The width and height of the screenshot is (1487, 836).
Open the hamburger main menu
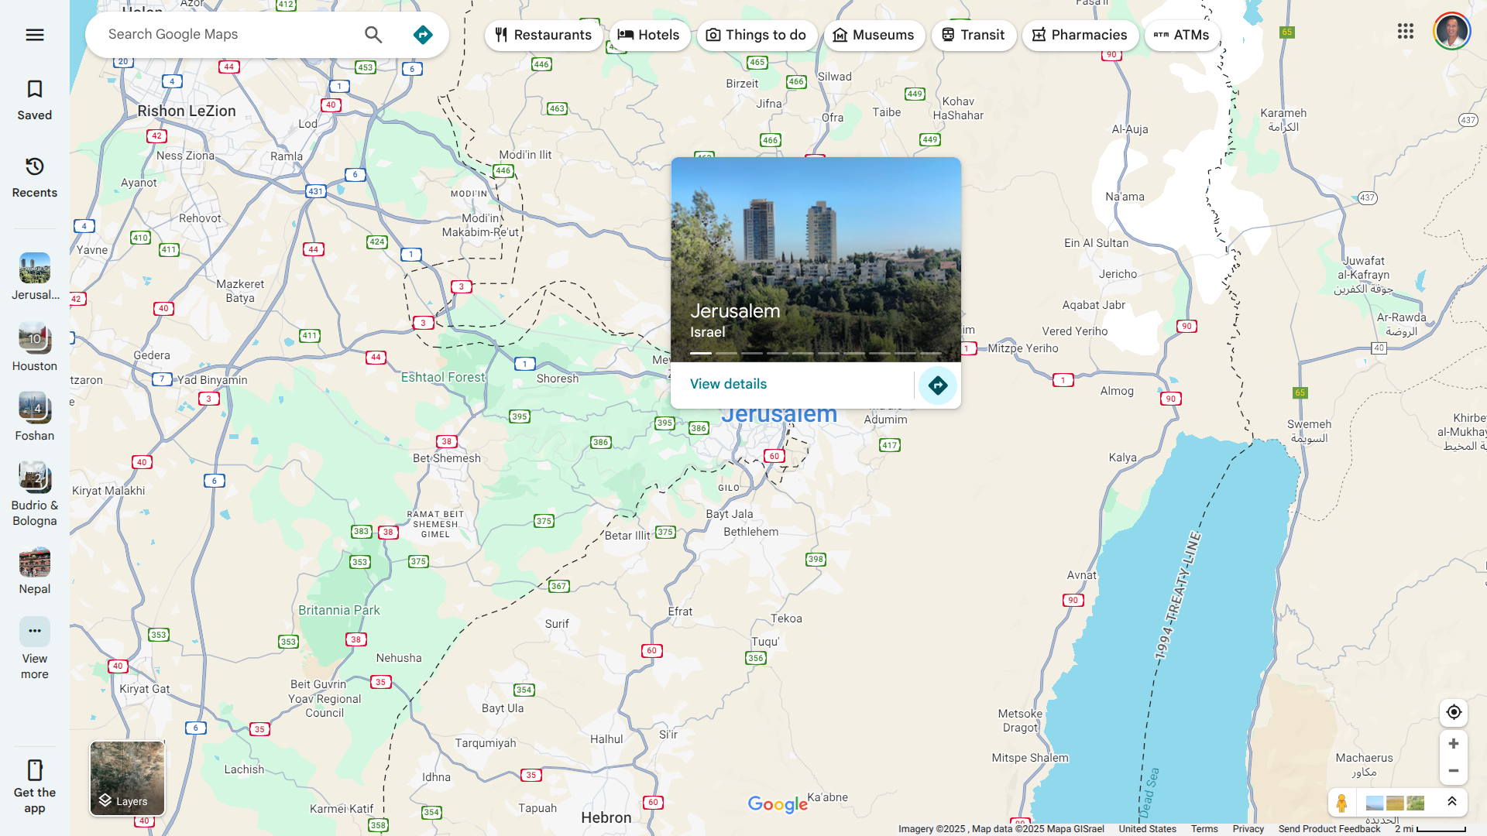pos(35,35)
